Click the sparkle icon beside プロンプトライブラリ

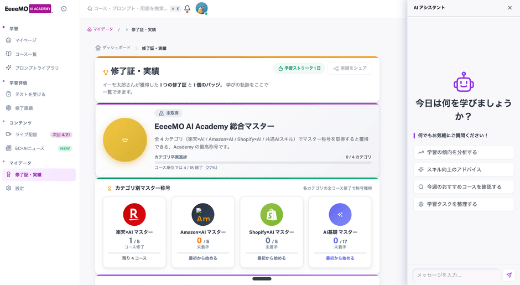(9, 68)
